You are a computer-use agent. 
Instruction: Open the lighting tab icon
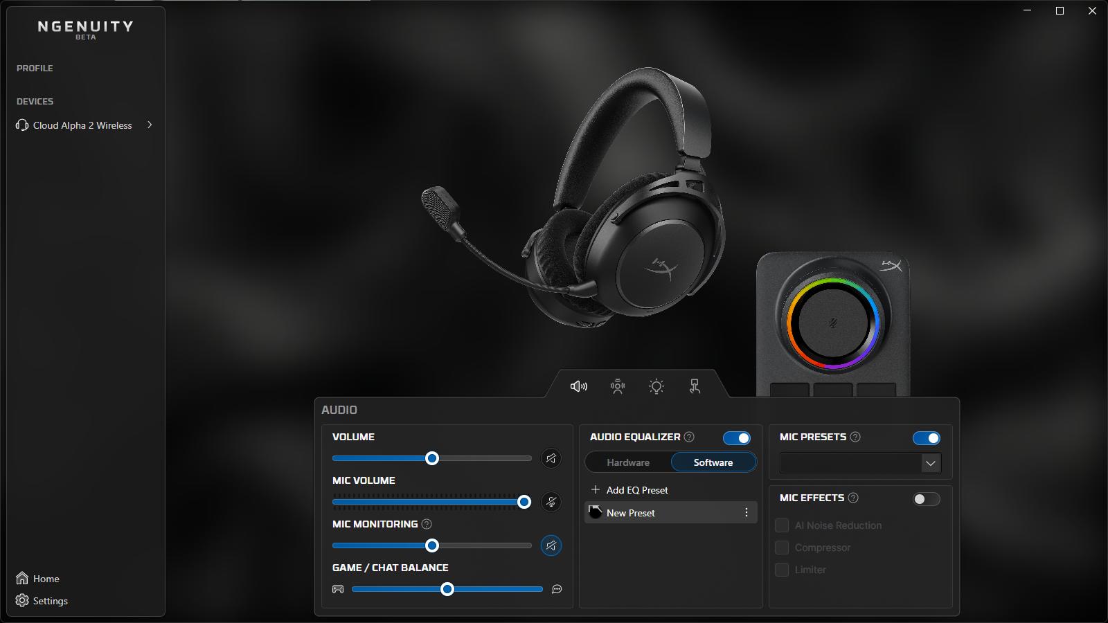(x=656, y=386)
